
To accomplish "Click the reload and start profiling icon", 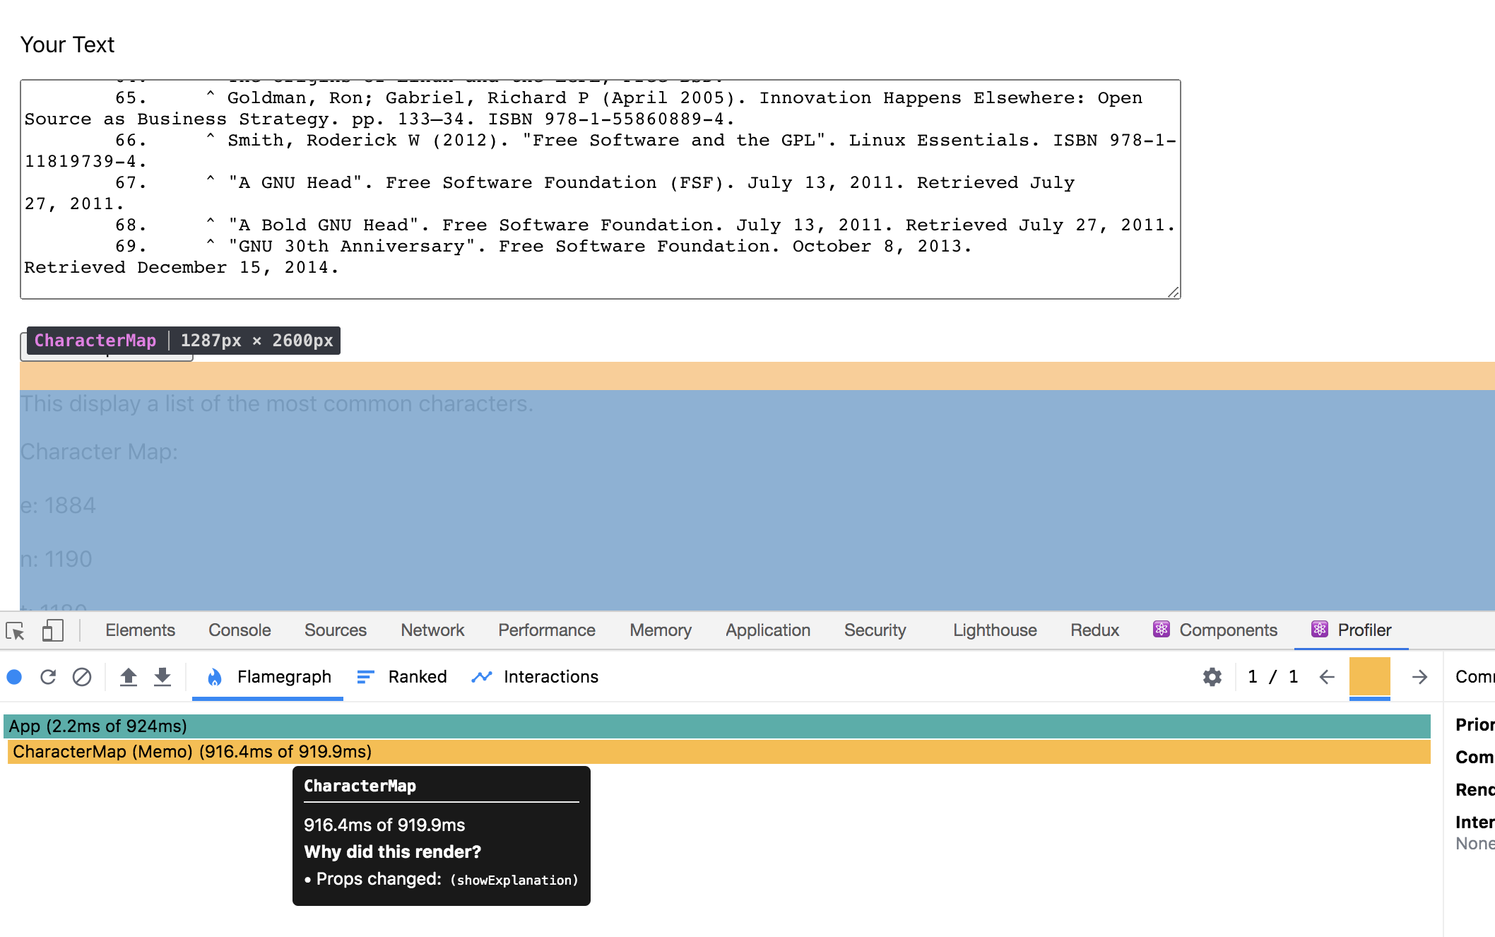I will click(48, 677).
